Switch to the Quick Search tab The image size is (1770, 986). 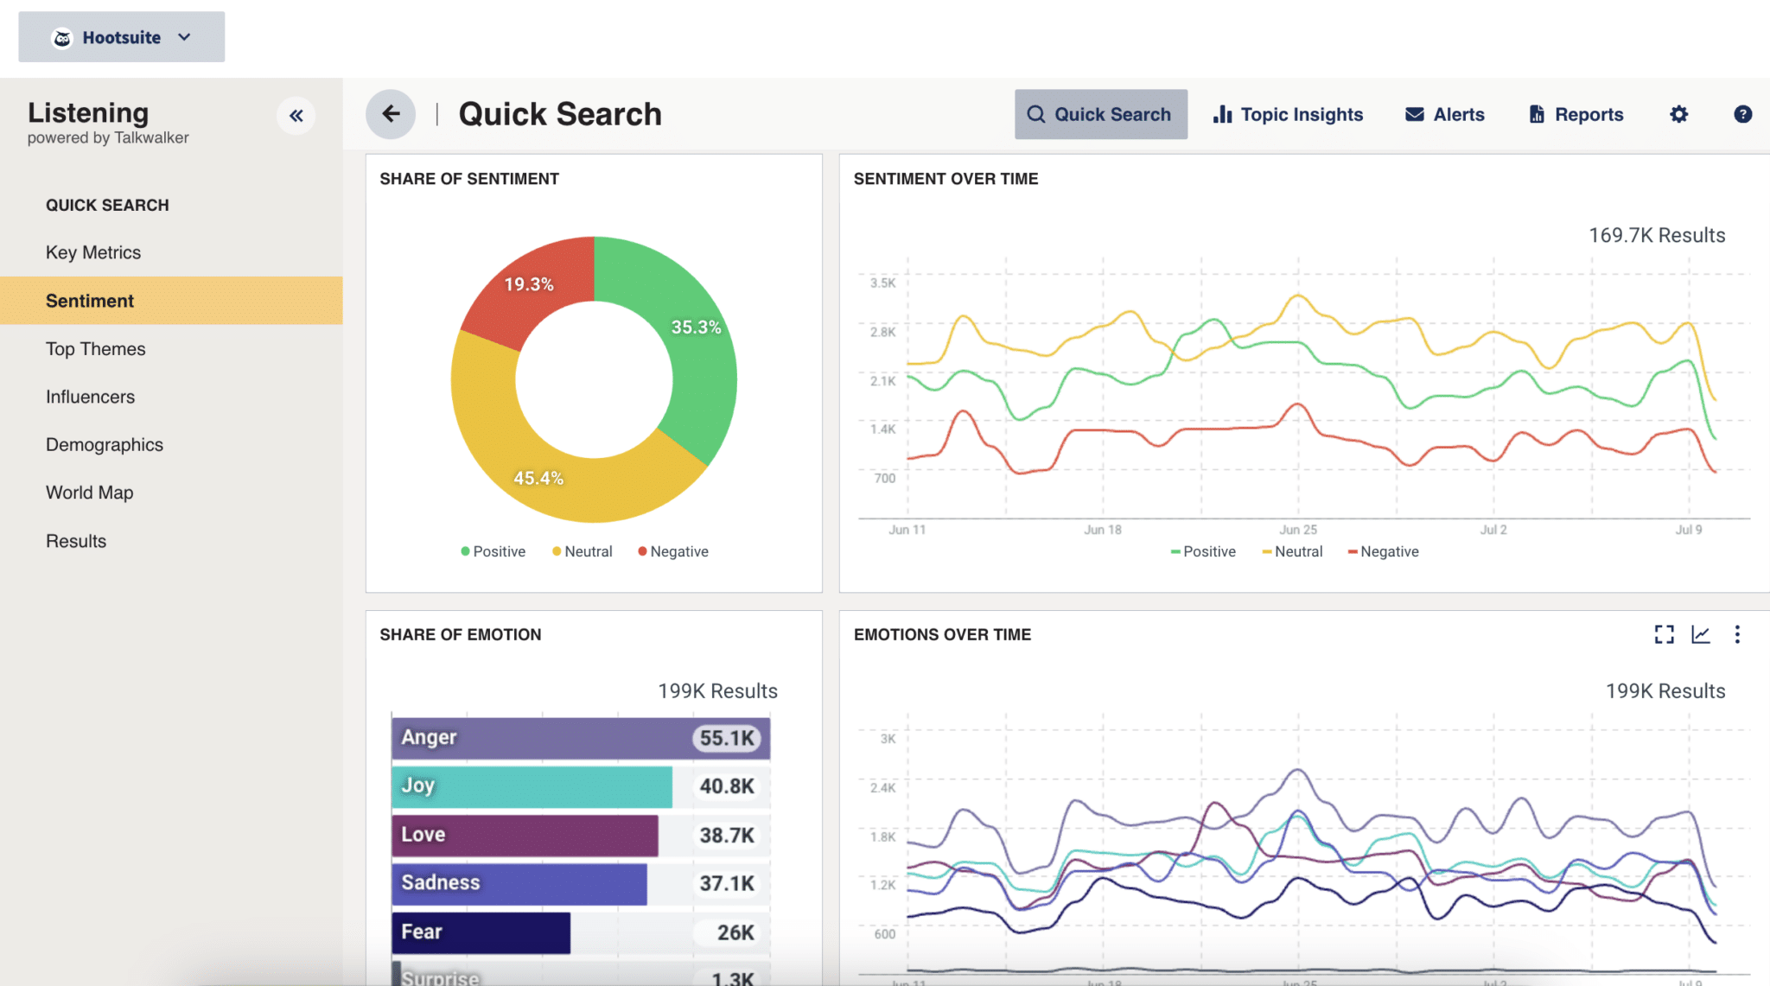point(1101,113)
